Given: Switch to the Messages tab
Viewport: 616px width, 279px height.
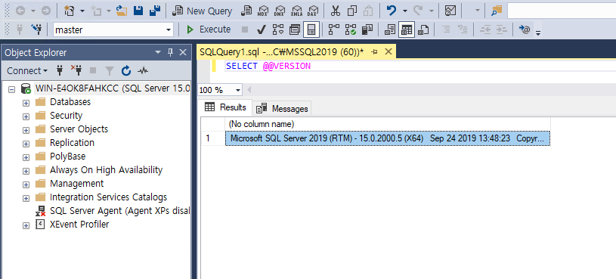Looking at the screenshot, I should coord(282,108).
